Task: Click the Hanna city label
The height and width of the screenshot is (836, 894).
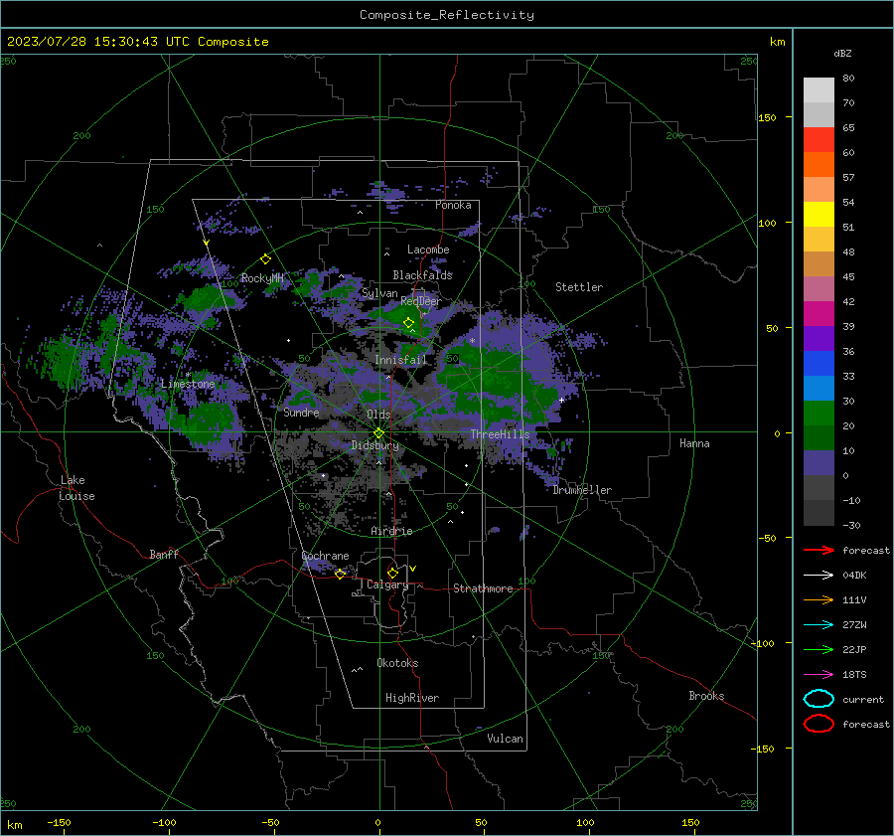Action: 694,443
